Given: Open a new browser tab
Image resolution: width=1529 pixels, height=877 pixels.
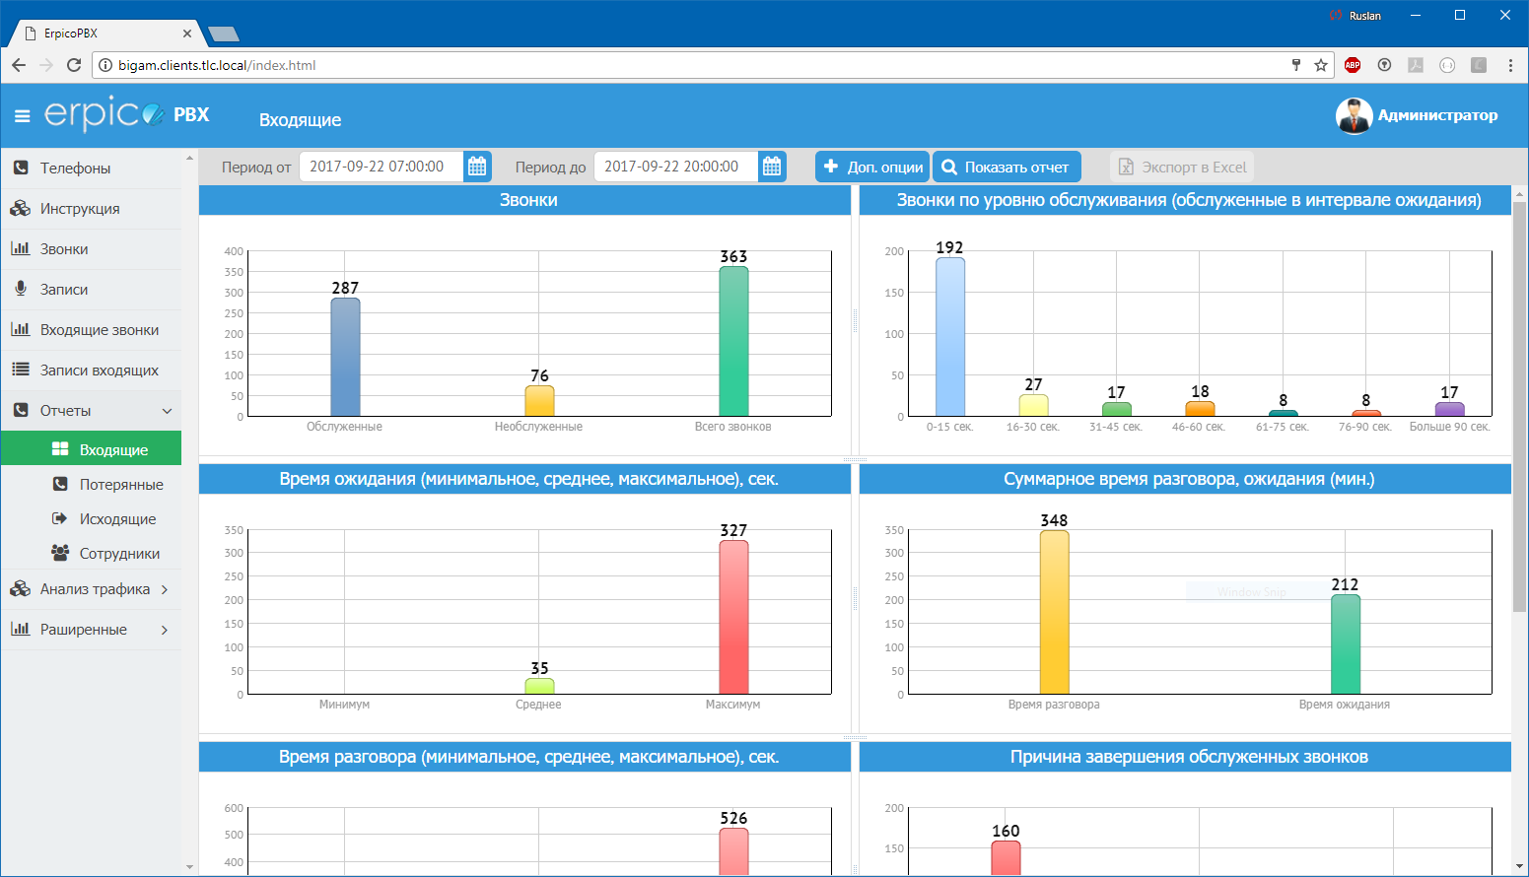Looking at the screenshot, I should point(224,34).
